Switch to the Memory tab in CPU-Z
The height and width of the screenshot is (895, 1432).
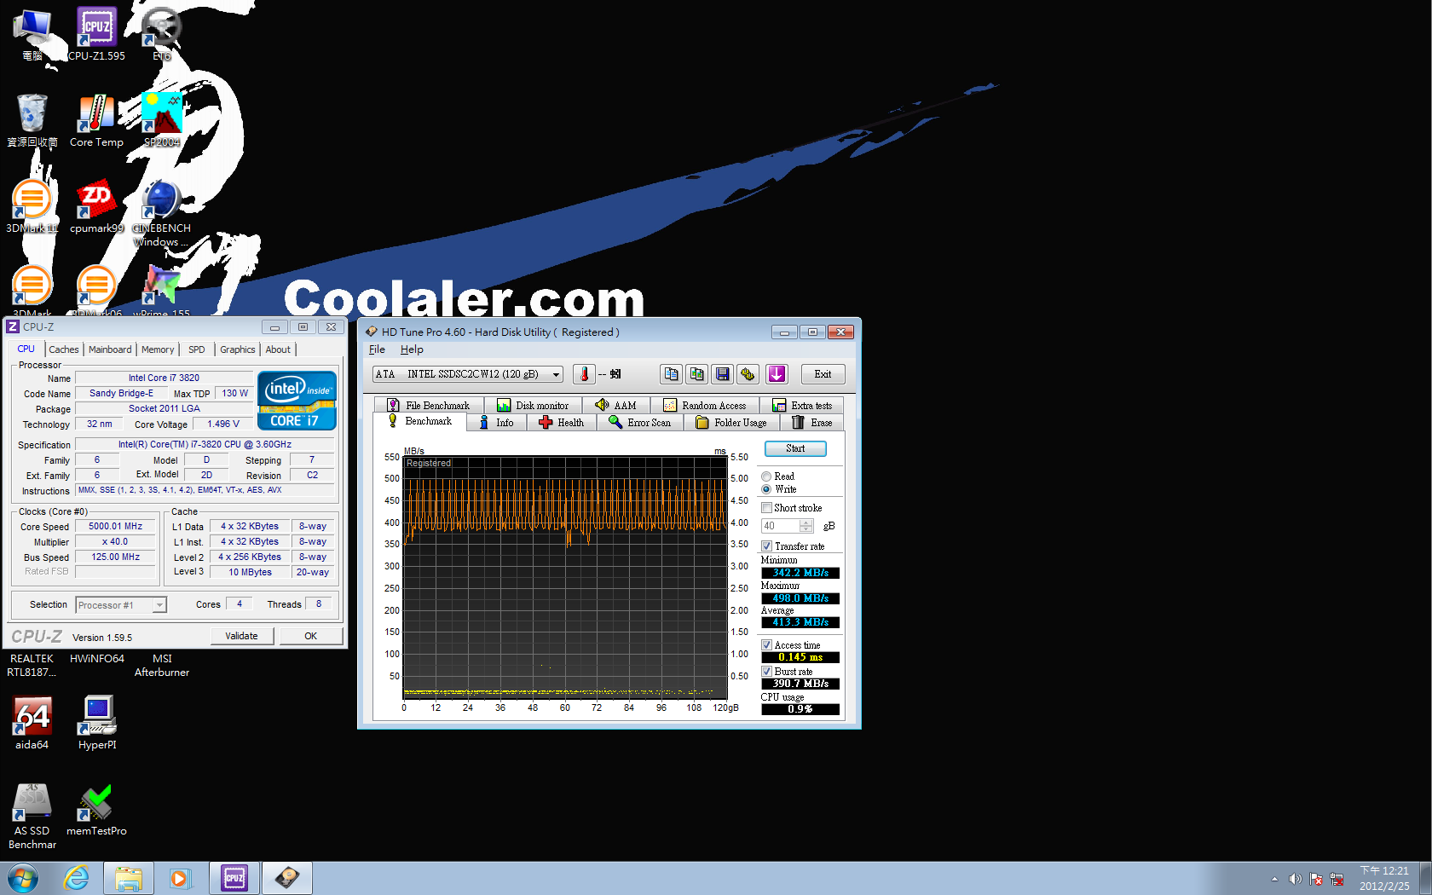click(x=158, y=349)
